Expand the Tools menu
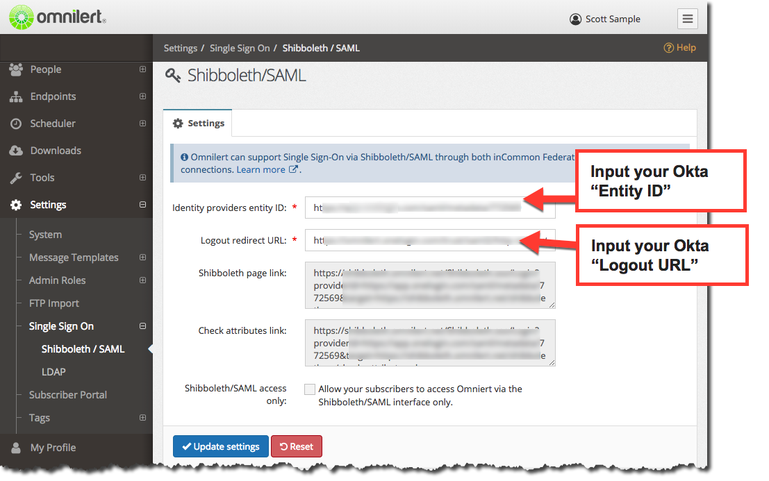Screen dimensions: 769x481 (x=142, y=178)
